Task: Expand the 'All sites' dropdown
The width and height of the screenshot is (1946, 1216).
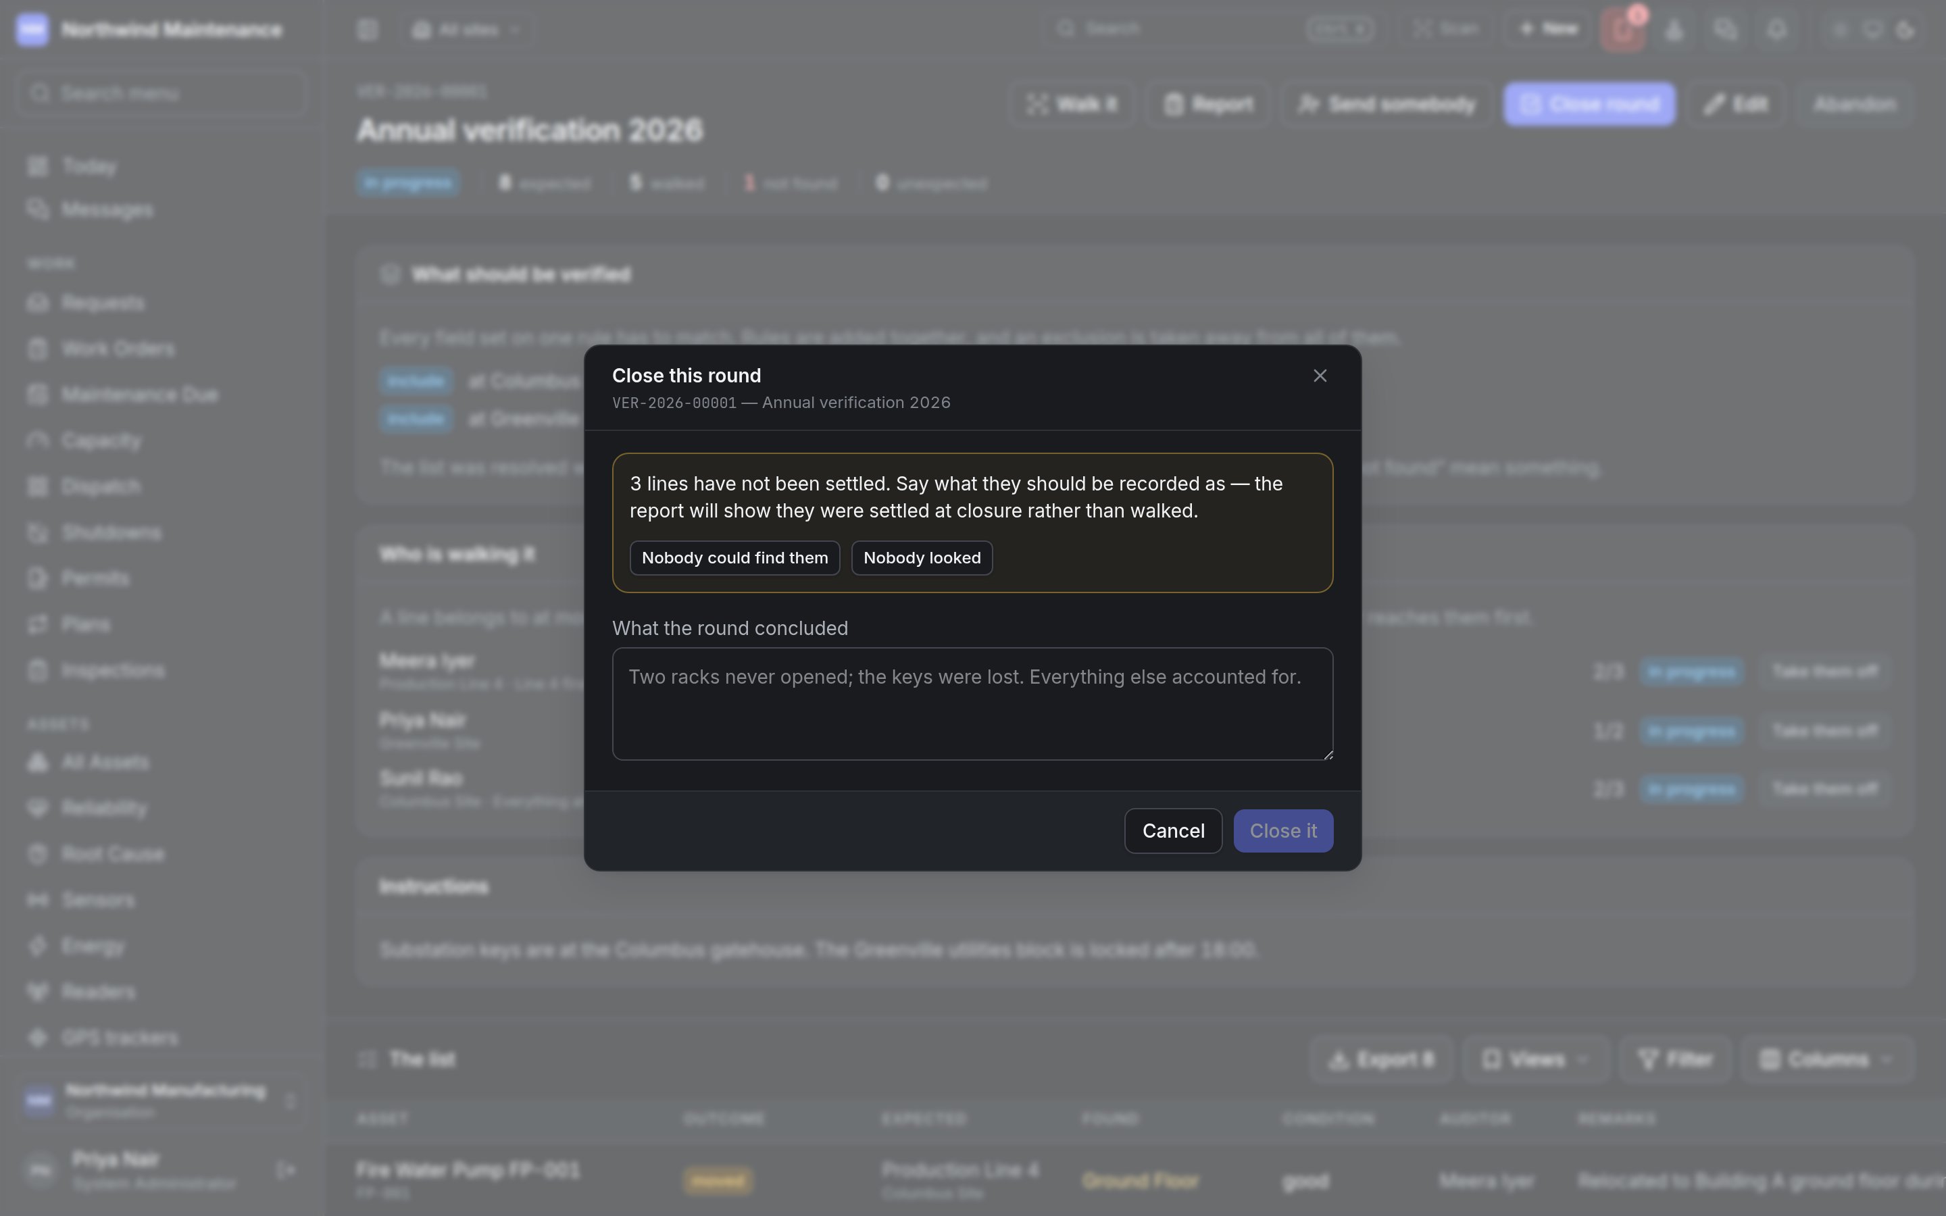Action: pos(466,30)
